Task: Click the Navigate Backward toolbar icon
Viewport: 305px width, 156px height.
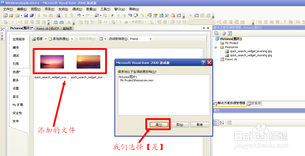Action: pos(96,15)
